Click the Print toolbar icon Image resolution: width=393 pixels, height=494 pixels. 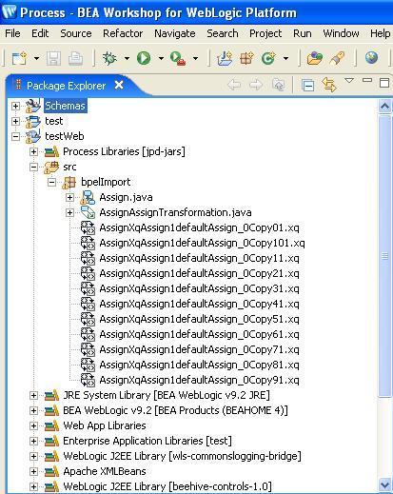point(75,58)
